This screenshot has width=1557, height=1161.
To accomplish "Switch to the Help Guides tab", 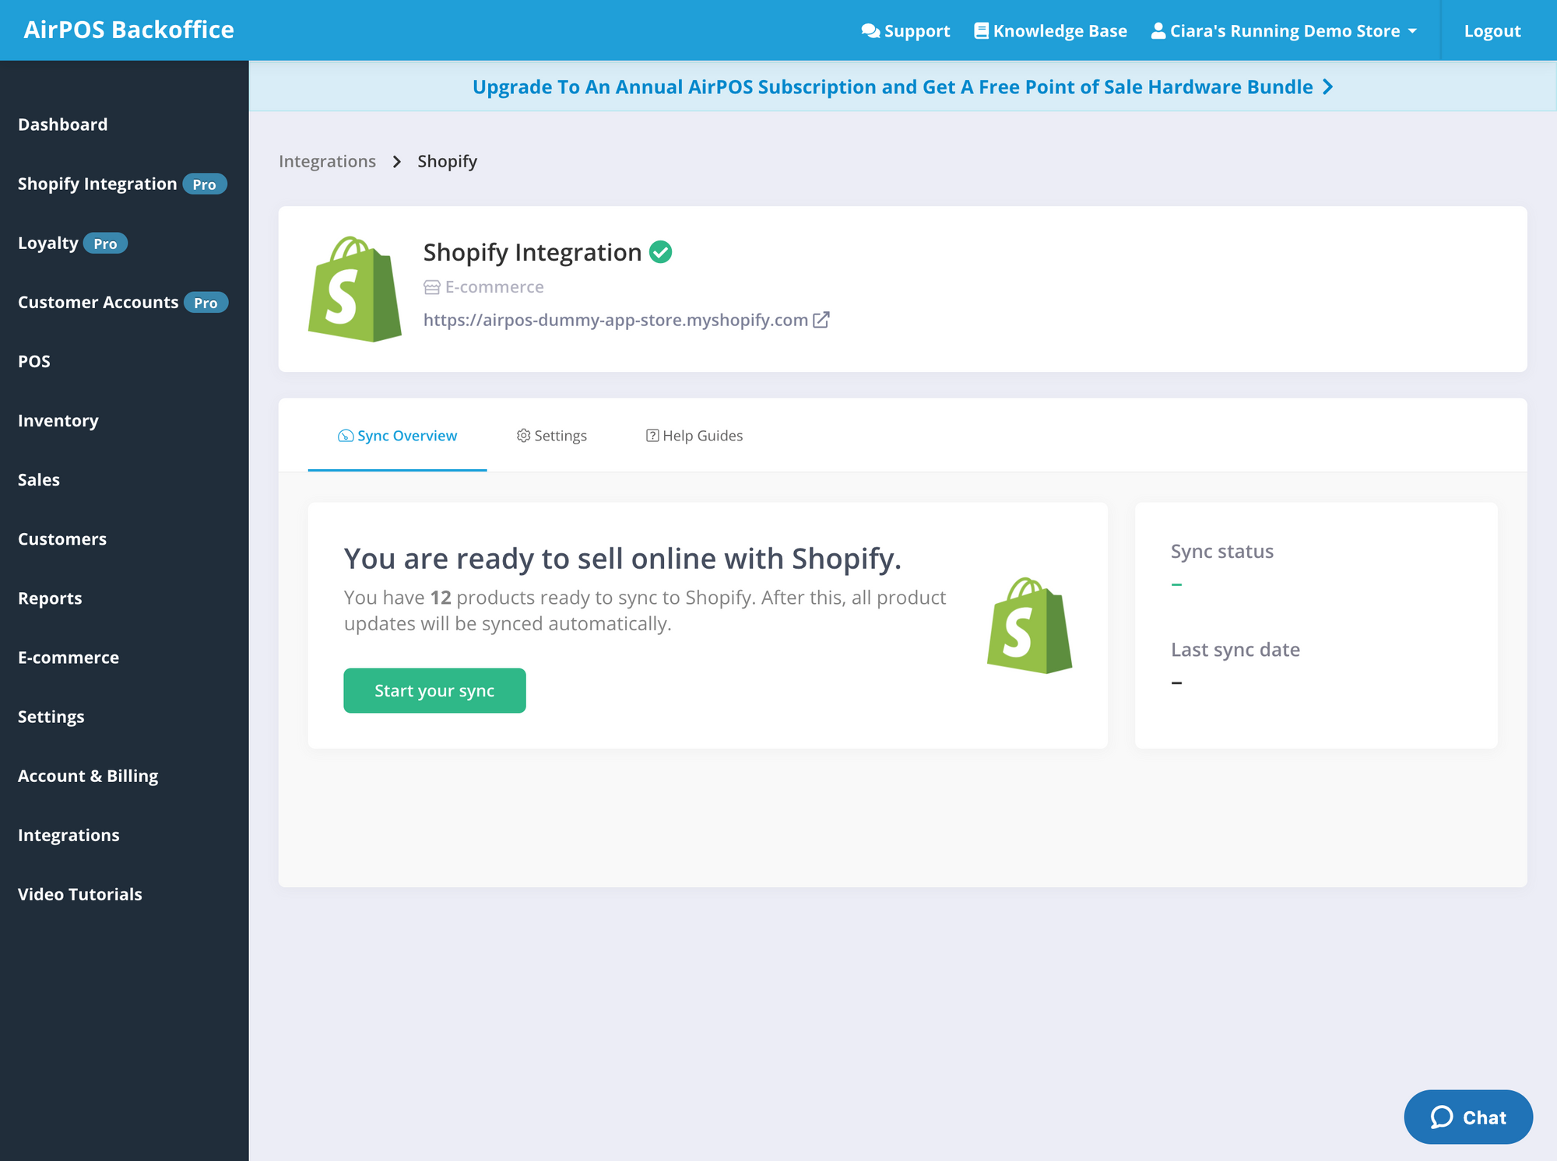I will click(695, 436).
